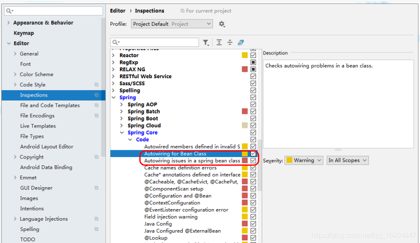This screenshot has height=243, width=420.
Task: Open File Types settings
Action: (x=32, y=136)
